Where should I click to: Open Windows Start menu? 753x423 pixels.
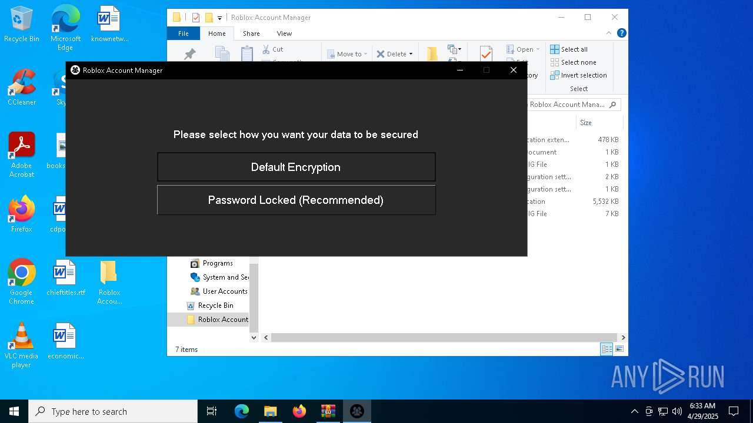click(14, 411)
